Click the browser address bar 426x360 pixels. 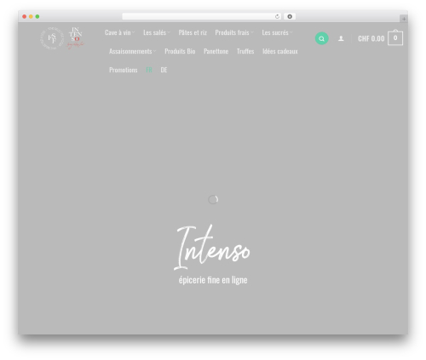[198, 16]
